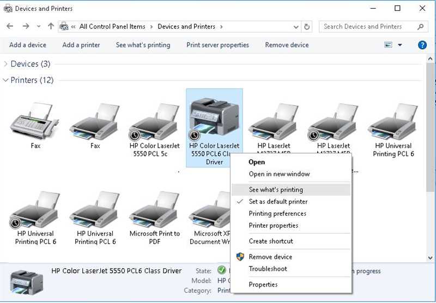Click the details pane printer thumbnail
The height and width of the screenshot is (303, 436).
tap(27, 282)
